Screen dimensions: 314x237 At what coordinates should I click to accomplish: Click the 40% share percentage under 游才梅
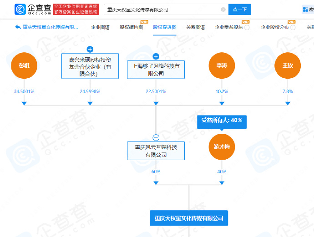[222, 171]
